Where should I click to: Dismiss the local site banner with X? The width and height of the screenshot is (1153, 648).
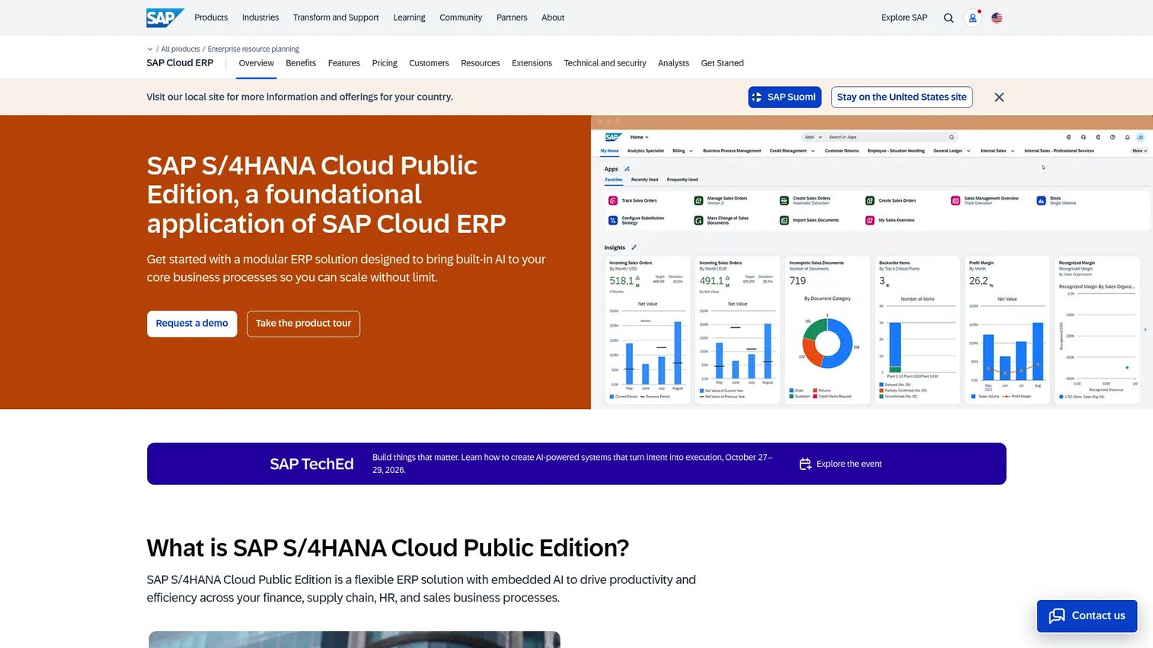[x=999, y=97]
